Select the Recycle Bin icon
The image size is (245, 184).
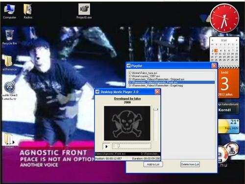9,38
